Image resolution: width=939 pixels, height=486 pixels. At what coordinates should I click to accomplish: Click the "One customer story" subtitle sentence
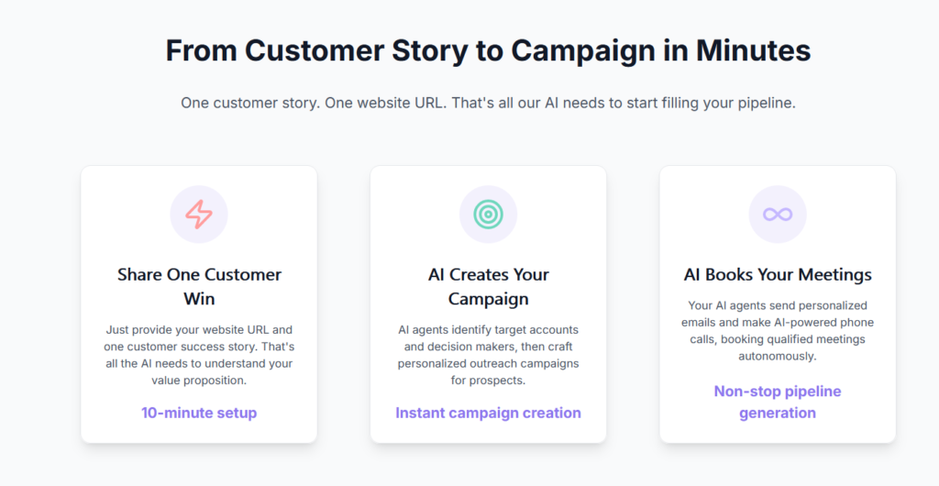(x=488, y=103)
